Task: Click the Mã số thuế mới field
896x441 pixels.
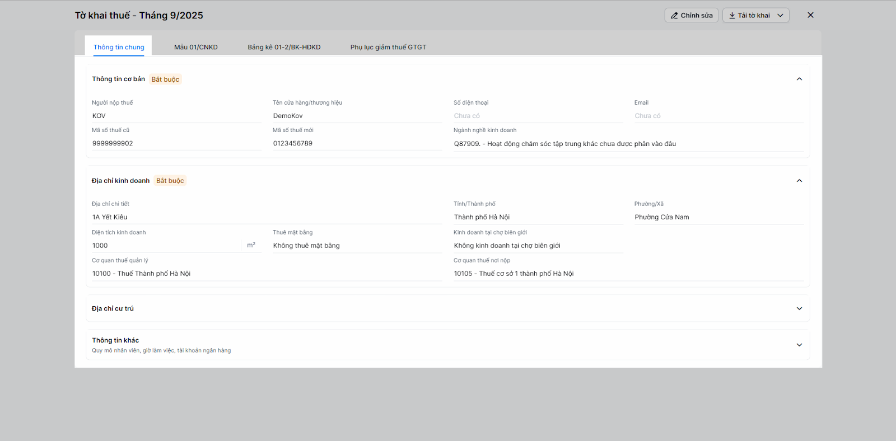Action: point(357,143)
